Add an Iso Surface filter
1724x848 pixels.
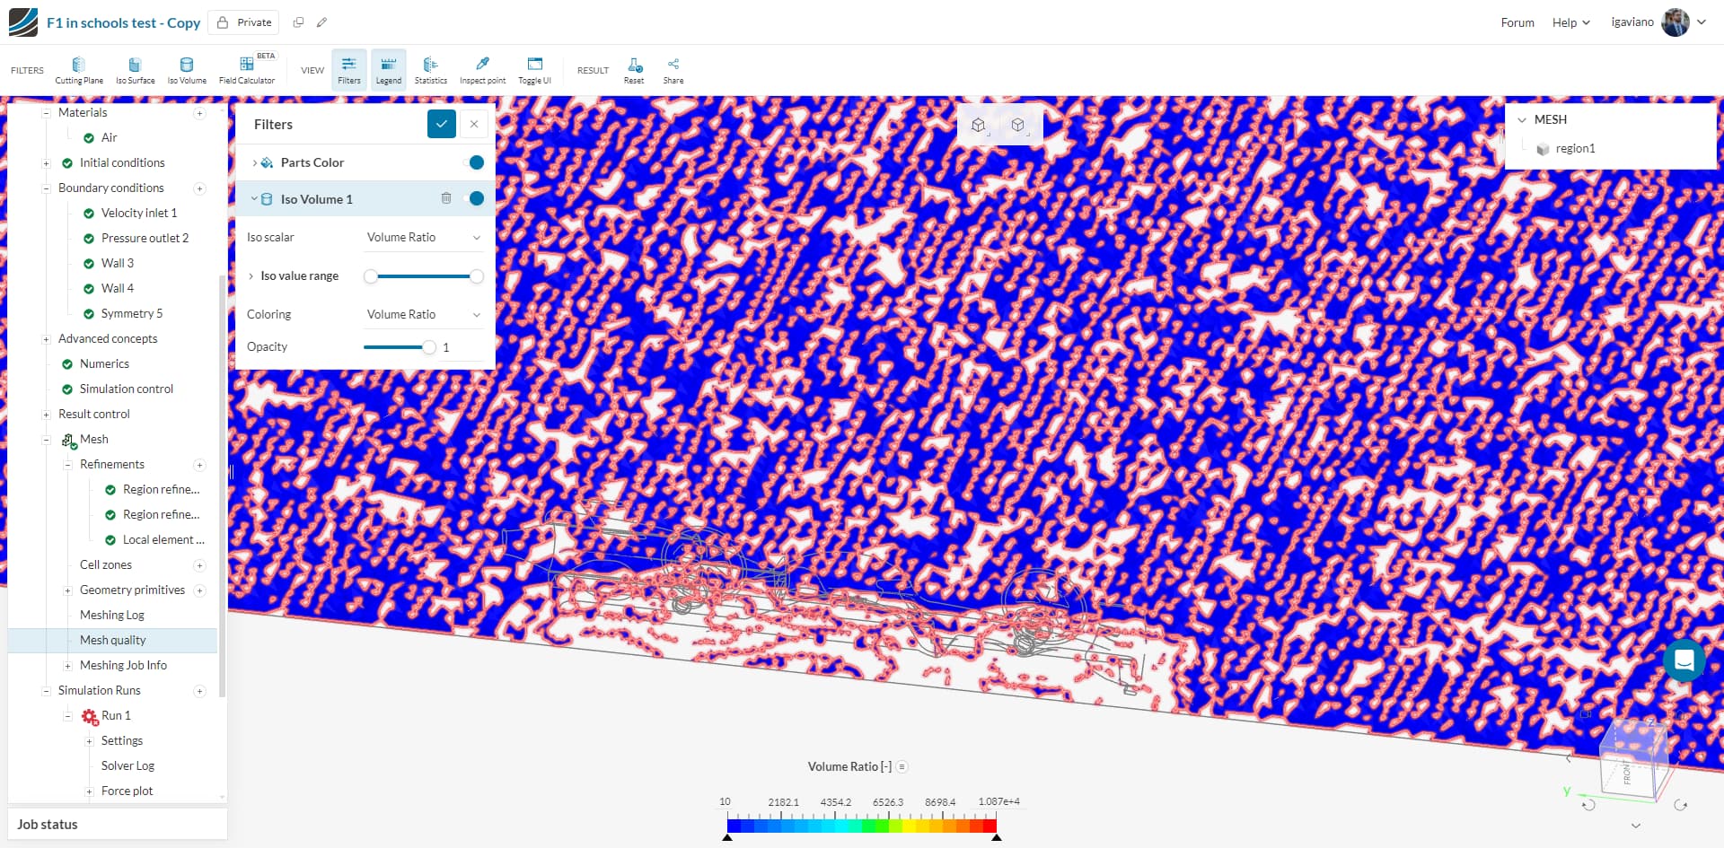tap(135, 69)
